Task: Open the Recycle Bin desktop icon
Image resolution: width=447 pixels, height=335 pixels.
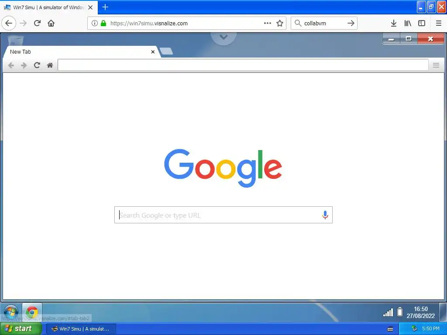Action: pos(16,40)
